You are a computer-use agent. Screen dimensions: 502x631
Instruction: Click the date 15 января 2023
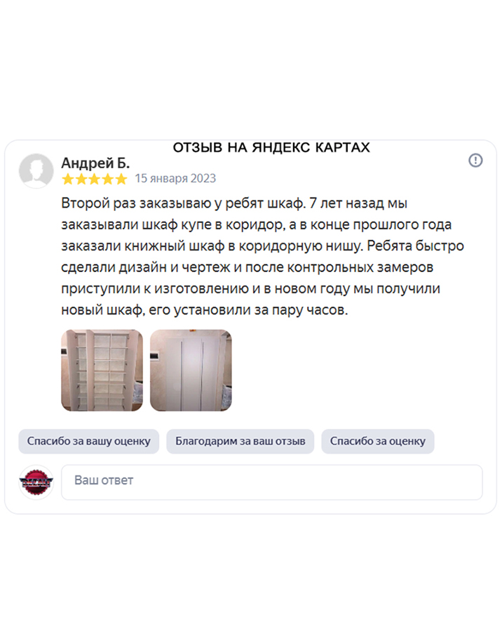[x=175, y=178]
